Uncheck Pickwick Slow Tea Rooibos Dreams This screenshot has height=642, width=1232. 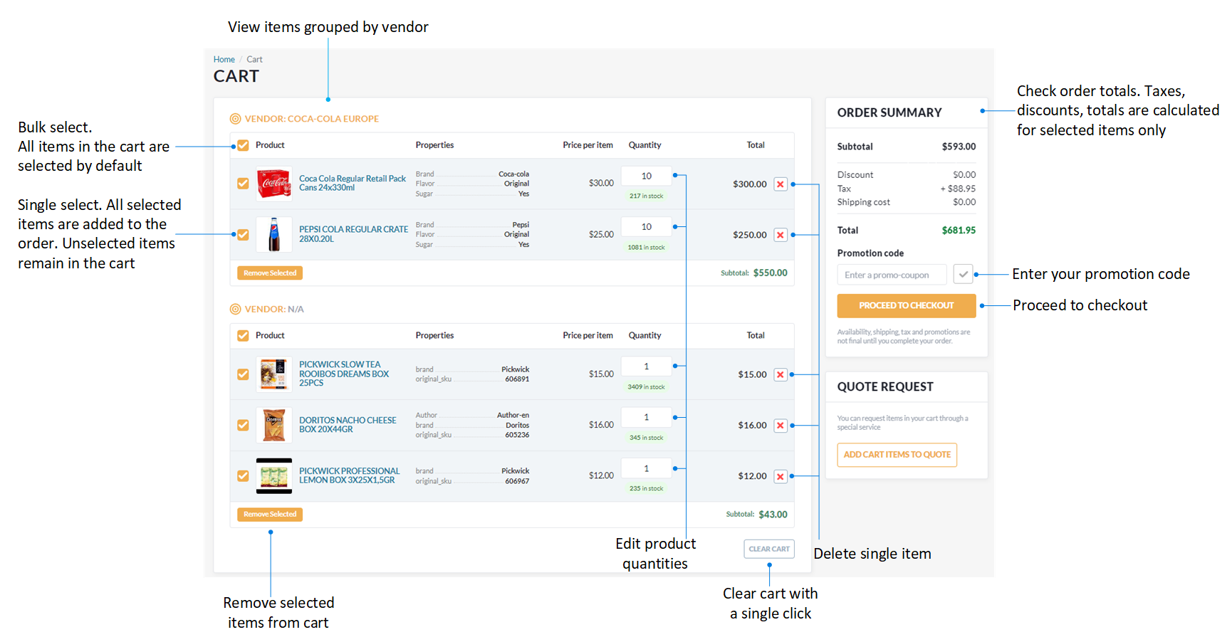[243, 374]
